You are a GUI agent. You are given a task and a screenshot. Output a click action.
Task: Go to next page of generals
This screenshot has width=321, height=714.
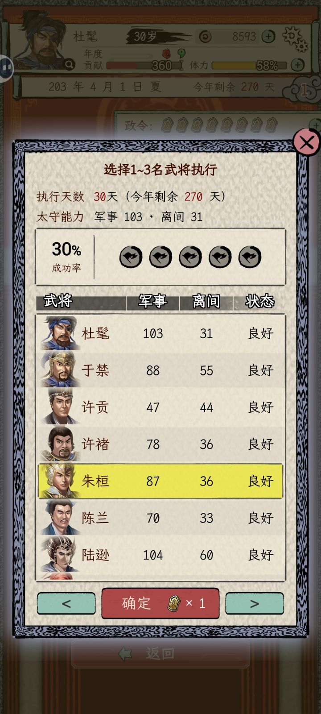point(255,603)
